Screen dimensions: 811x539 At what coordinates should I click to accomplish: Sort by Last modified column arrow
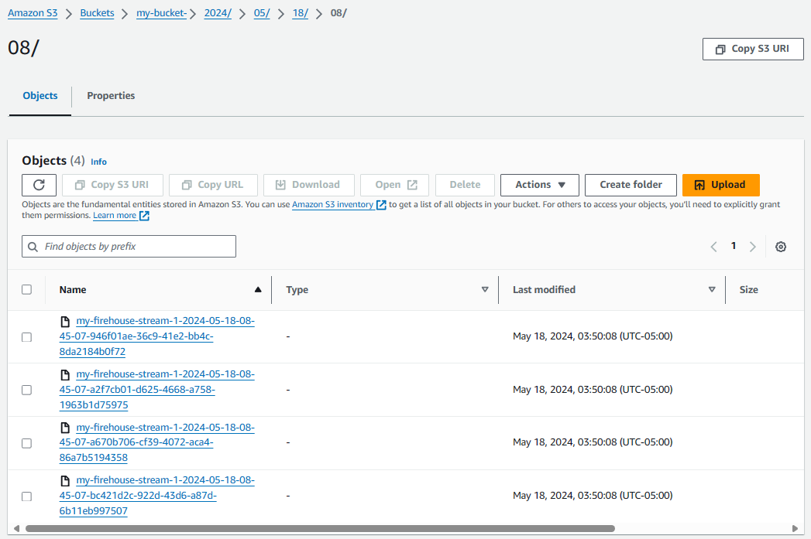point(712,290)
